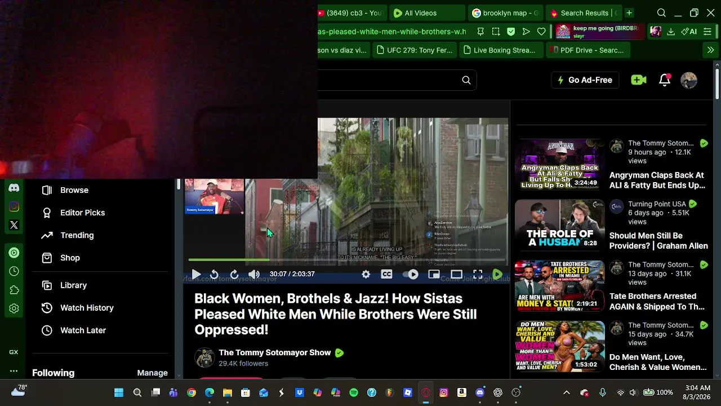Switch to the brooklyn map tab
This screenshot has height=406, width=721.
coord(505,13)
